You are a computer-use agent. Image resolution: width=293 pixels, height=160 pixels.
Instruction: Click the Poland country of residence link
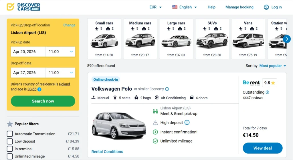point(64,84)
